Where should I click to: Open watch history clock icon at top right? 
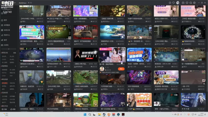[x=170, y=3]
